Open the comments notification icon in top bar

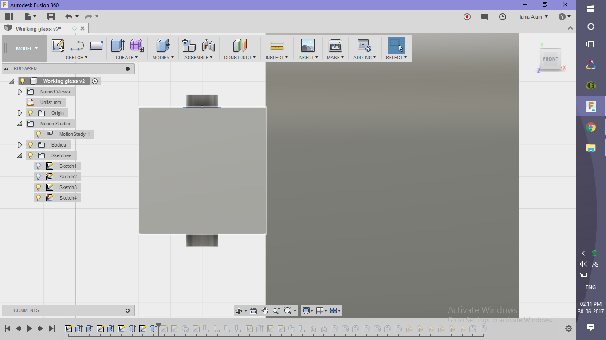tap(485, 17)
